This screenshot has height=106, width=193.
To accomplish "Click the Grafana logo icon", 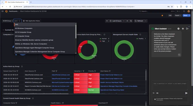I will (x=7, y=11).
